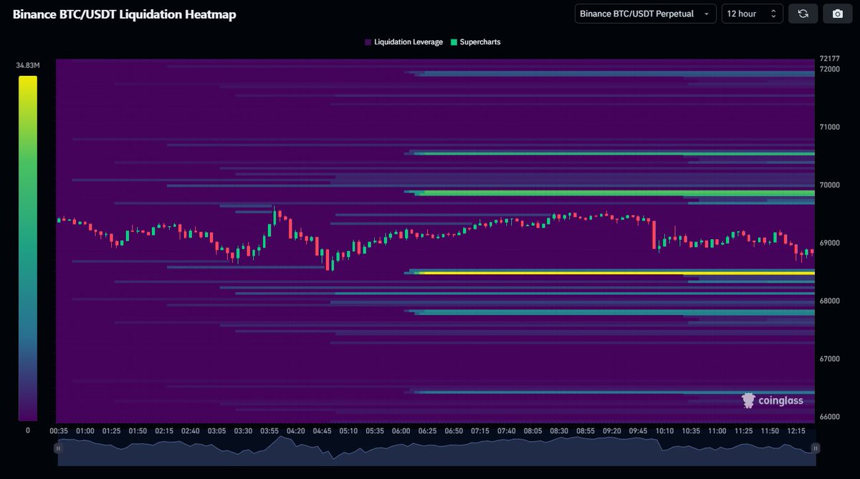Open the Binance BTC/USDT Perpetual dropdown
Screen dimensions: 860x479
pyautogui.click(x=645, y=14)
